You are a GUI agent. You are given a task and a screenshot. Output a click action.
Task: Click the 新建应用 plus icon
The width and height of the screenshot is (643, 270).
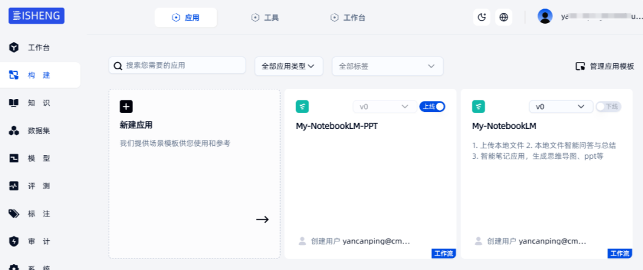click(x=126, y=106)
